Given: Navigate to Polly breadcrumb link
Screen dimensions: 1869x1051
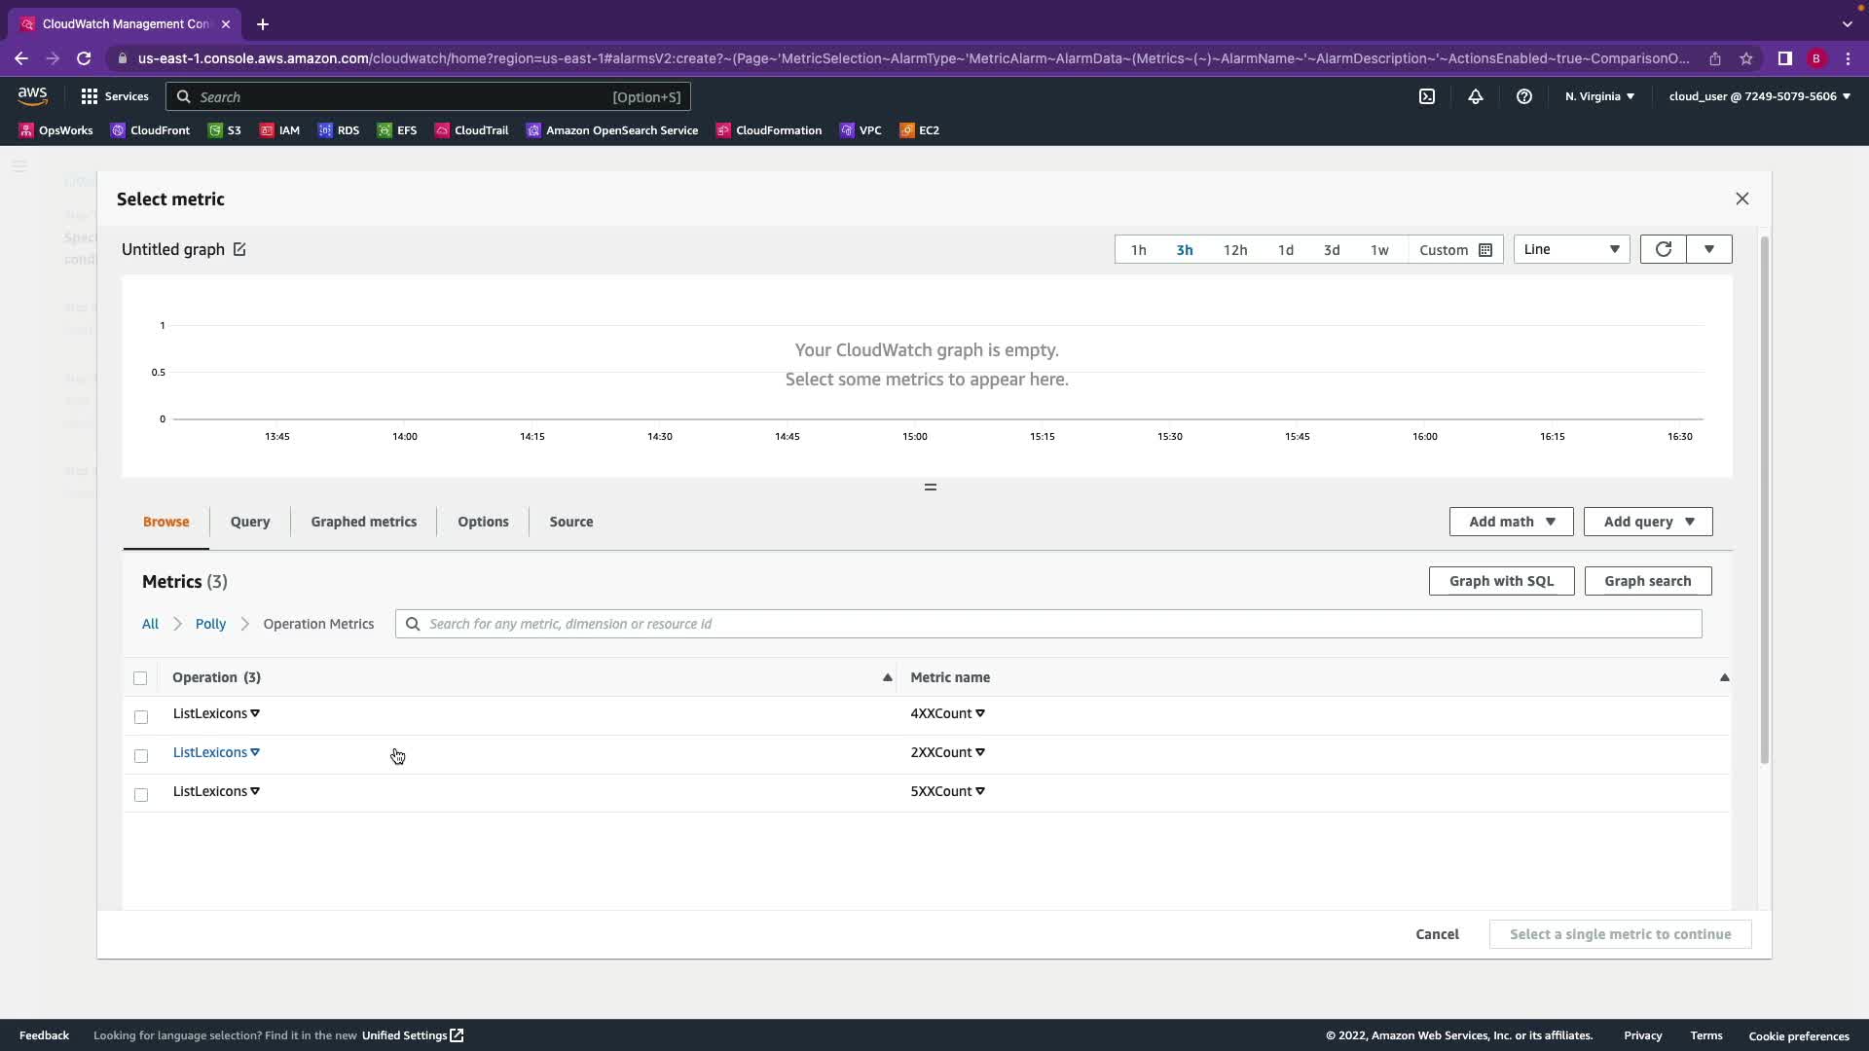Looking at the screenshot, I should 210,624.
